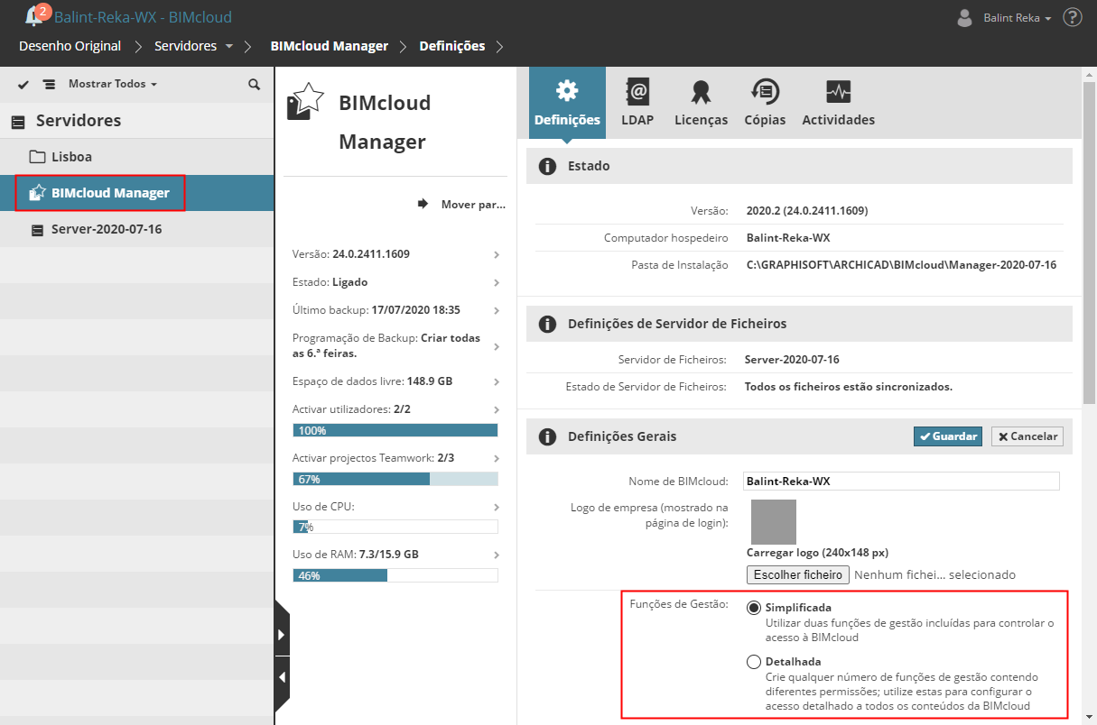This screenshot has width=1097, height=725.
Task: Click the 46% RAM usage bar
Action: tap(395, 575)
